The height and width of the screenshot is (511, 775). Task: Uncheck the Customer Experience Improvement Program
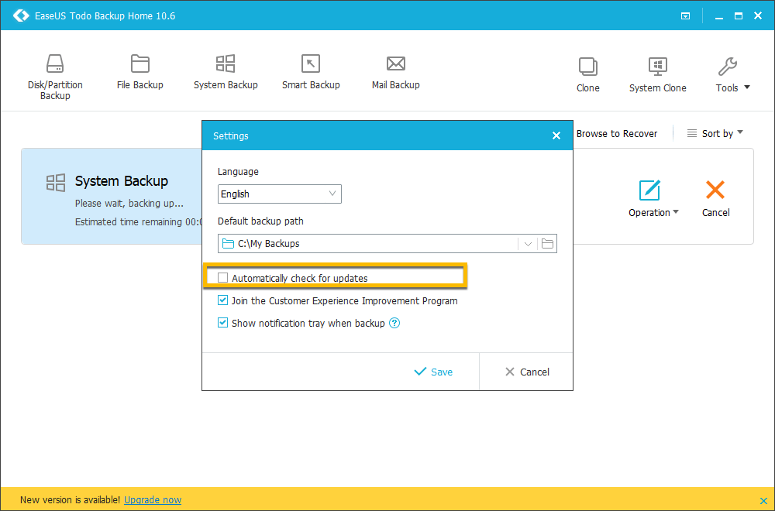222,300
